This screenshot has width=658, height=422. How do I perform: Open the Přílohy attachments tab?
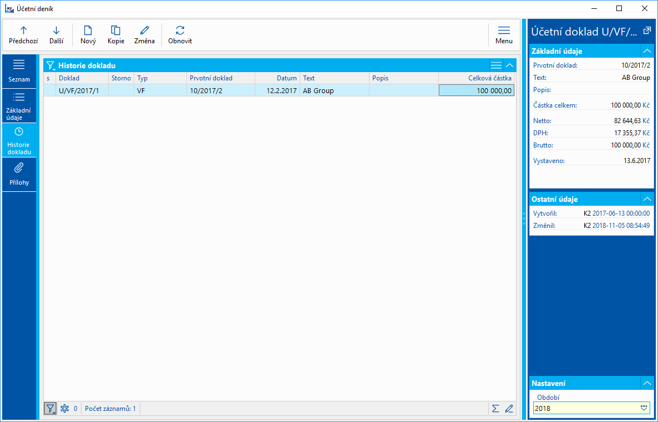19,175
